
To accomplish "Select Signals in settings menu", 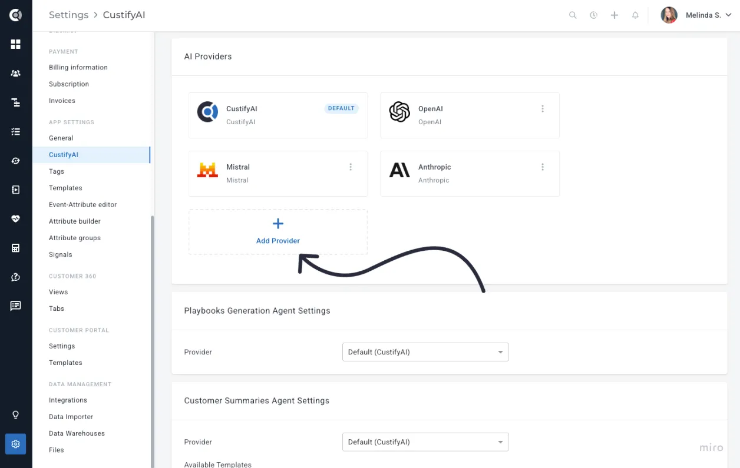I will click(61, 255).
